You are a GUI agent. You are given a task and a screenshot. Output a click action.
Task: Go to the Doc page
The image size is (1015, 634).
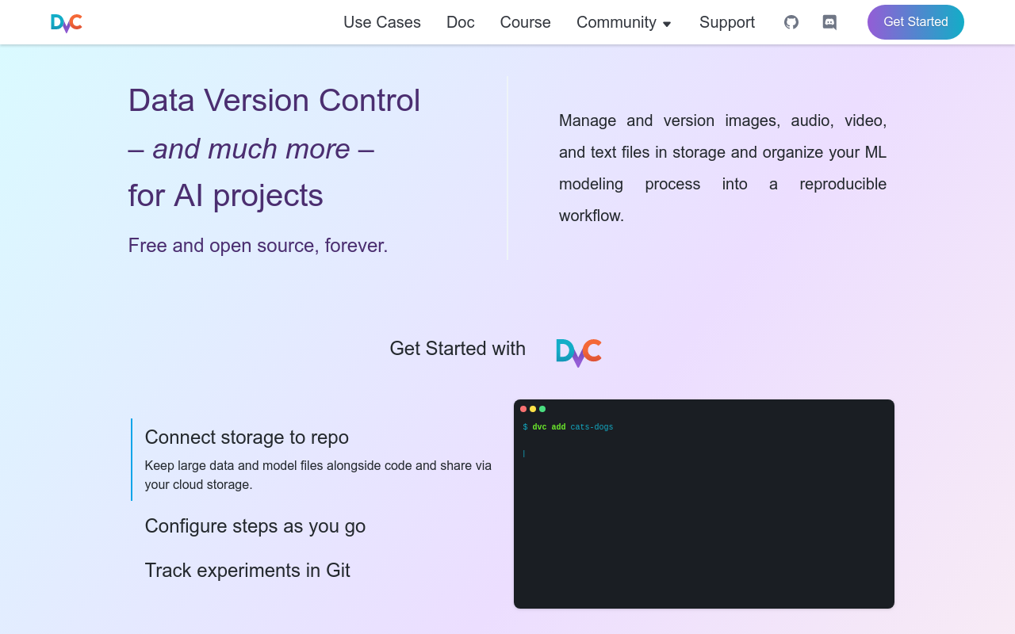(461, 22)
